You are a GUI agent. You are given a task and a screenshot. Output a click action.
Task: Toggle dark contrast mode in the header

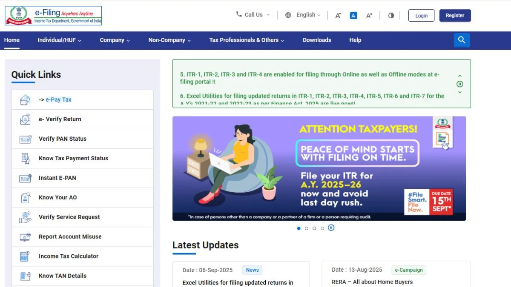[x=391, y=15]
